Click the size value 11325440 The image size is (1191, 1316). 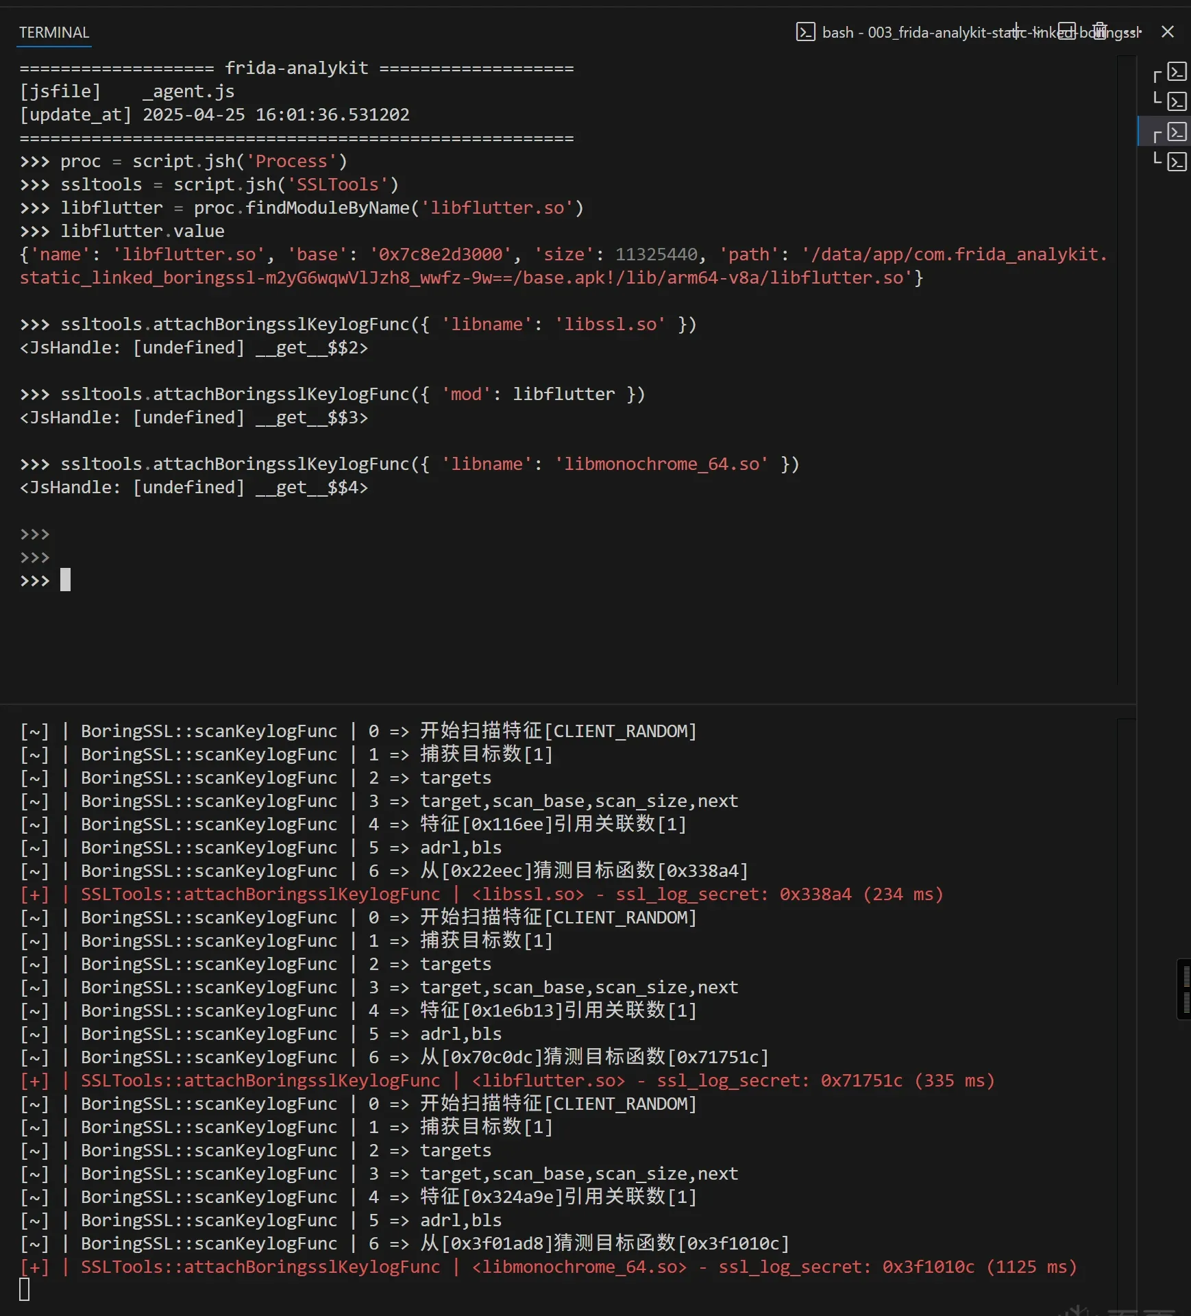[x=656, y=254]
